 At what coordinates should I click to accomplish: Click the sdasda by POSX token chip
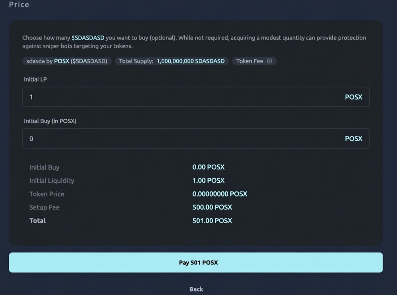pos(67,61)
